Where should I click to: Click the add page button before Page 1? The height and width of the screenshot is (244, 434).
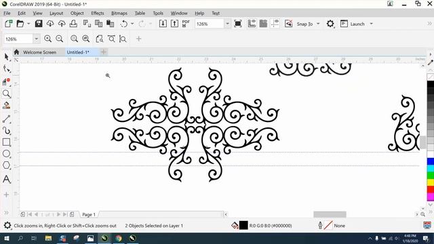(x=22, y=214)
